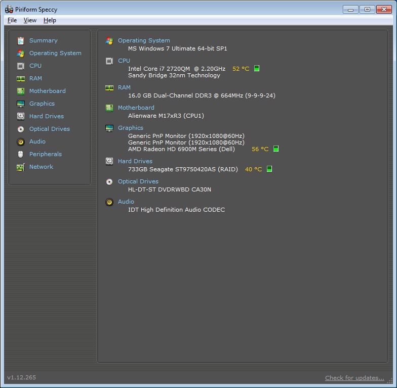Screen dimensions: 397x388
Task: Select Summary in the sidebar
Action: coord(44,40)
